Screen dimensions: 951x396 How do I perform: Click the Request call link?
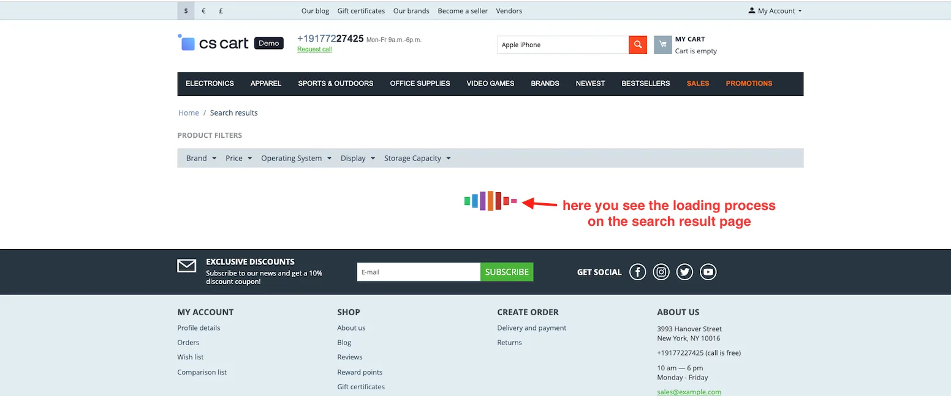pos(314,50)
